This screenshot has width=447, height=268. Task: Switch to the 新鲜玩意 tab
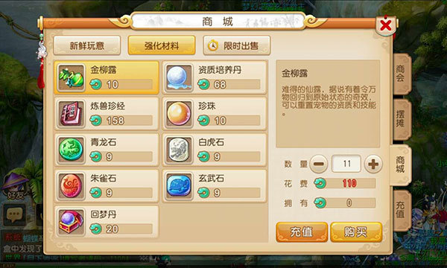pyautogui.click(x=87, y=45)
